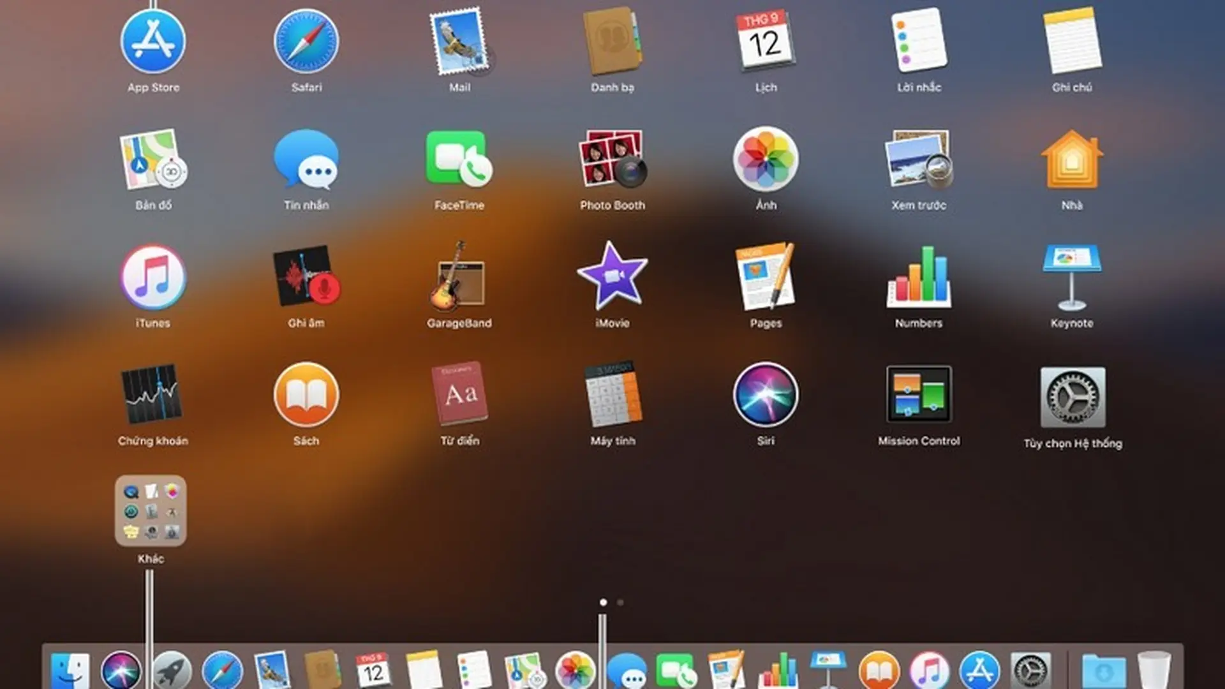Image resolution: width=1225 pixels, height=689 pixels.
Task: Launch Siri from Launchpad grid
Action: pos(766,394)
